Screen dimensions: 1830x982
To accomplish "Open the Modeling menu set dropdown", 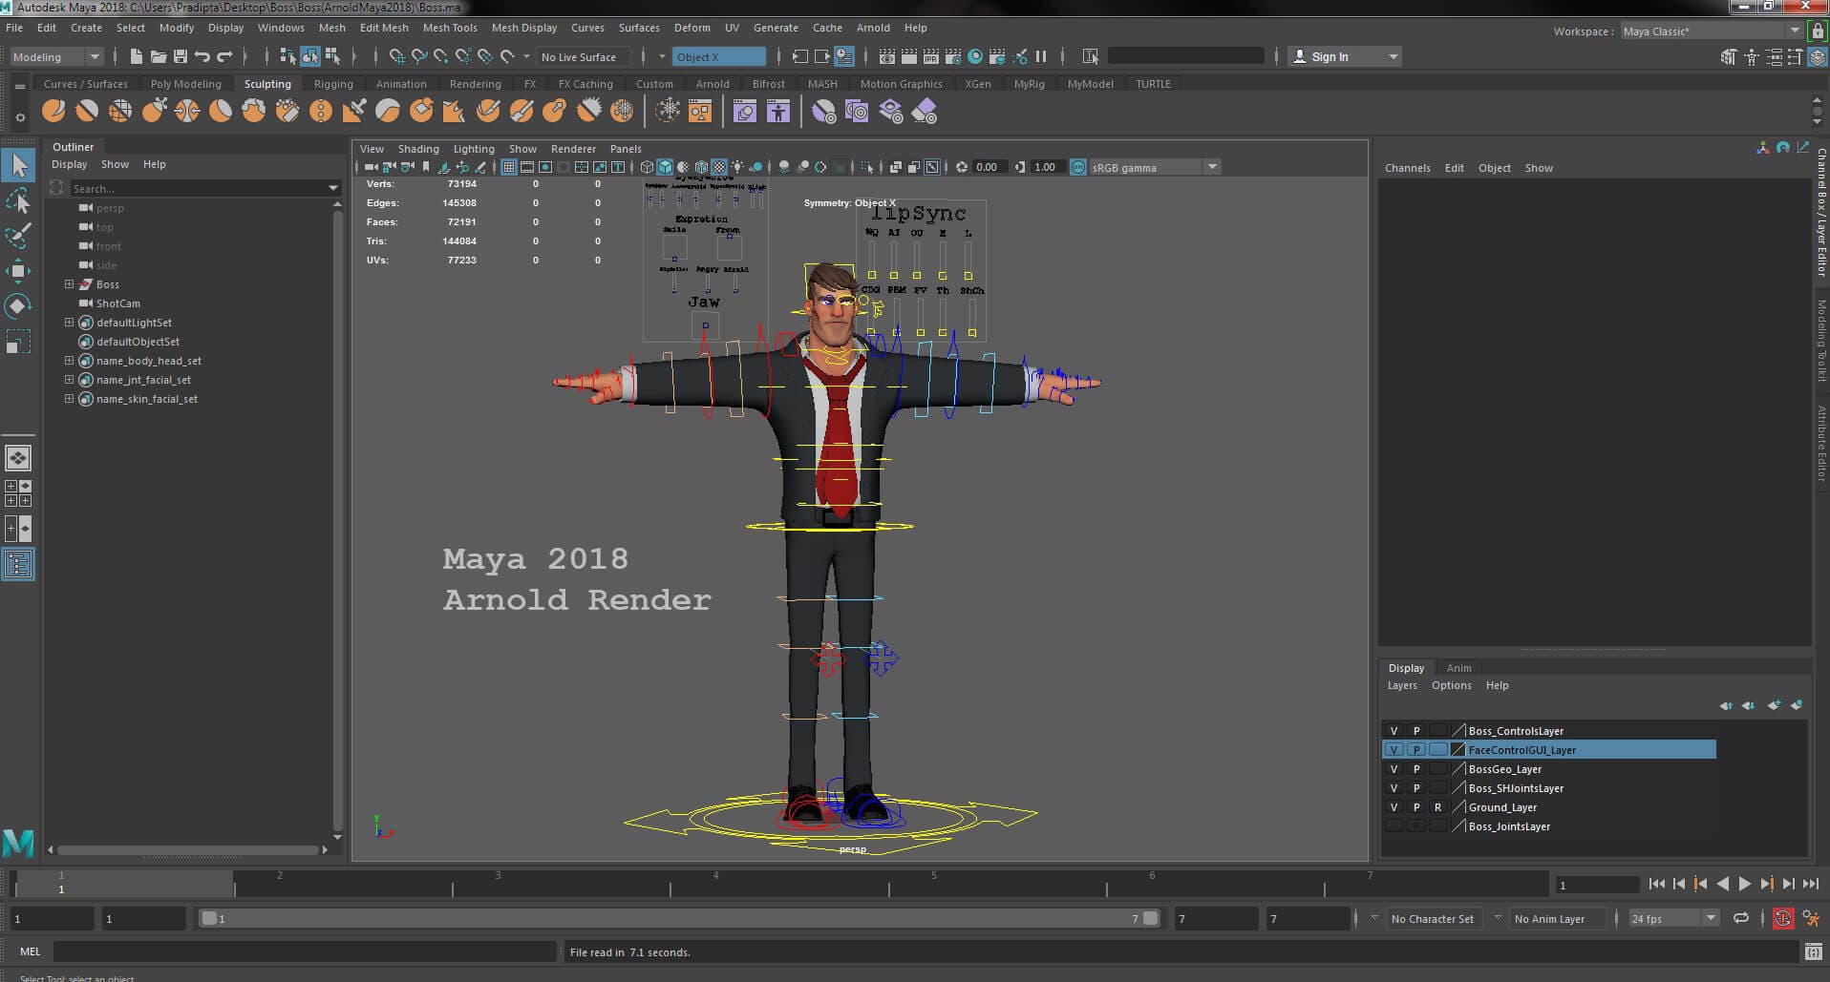I will click(56, 57).
